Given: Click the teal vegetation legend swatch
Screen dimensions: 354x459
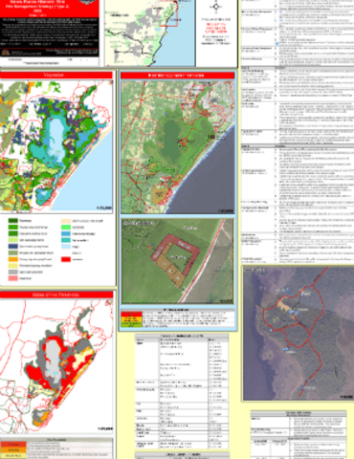Looking at the screenshot, I should (x=66, y=240).
